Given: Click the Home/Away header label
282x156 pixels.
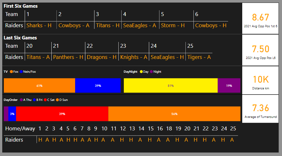Looking at the screenshot, I should [20, 128].
